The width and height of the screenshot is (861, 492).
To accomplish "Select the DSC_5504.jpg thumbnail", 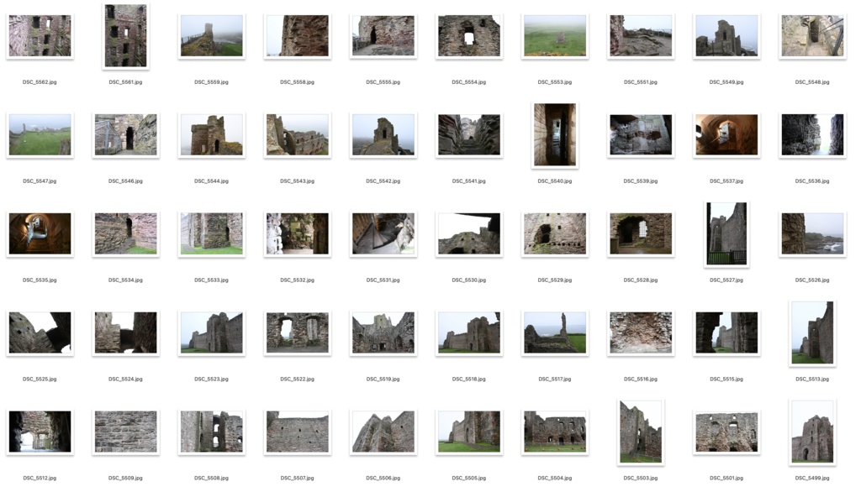I will click(x=555, y=432).
